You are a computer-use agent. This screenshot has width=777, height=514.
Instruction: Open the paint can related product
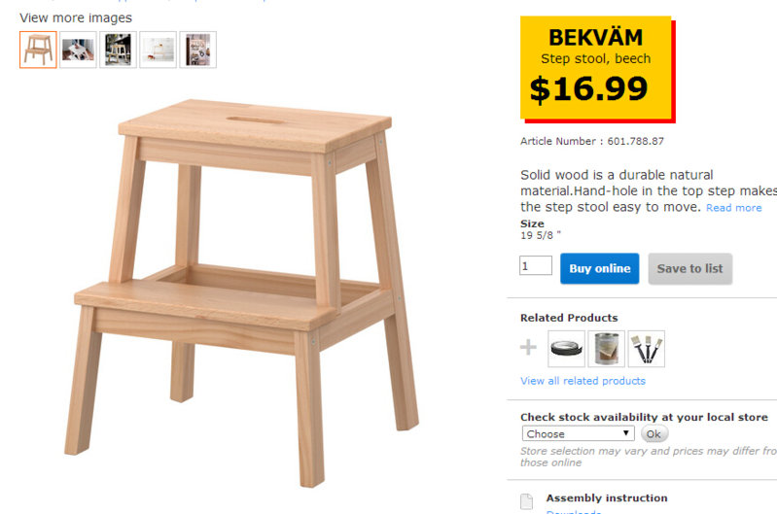point(607,349)
